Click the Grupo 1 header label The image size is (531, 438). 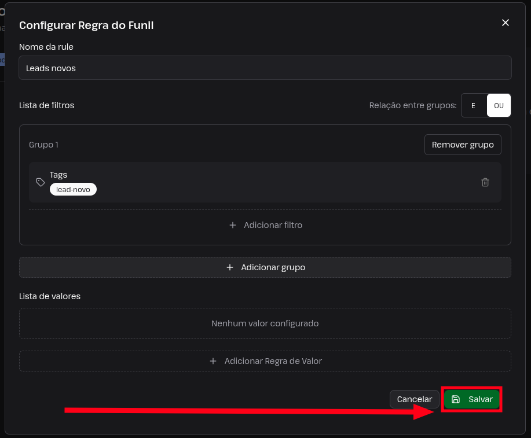[x=43, y=145]
